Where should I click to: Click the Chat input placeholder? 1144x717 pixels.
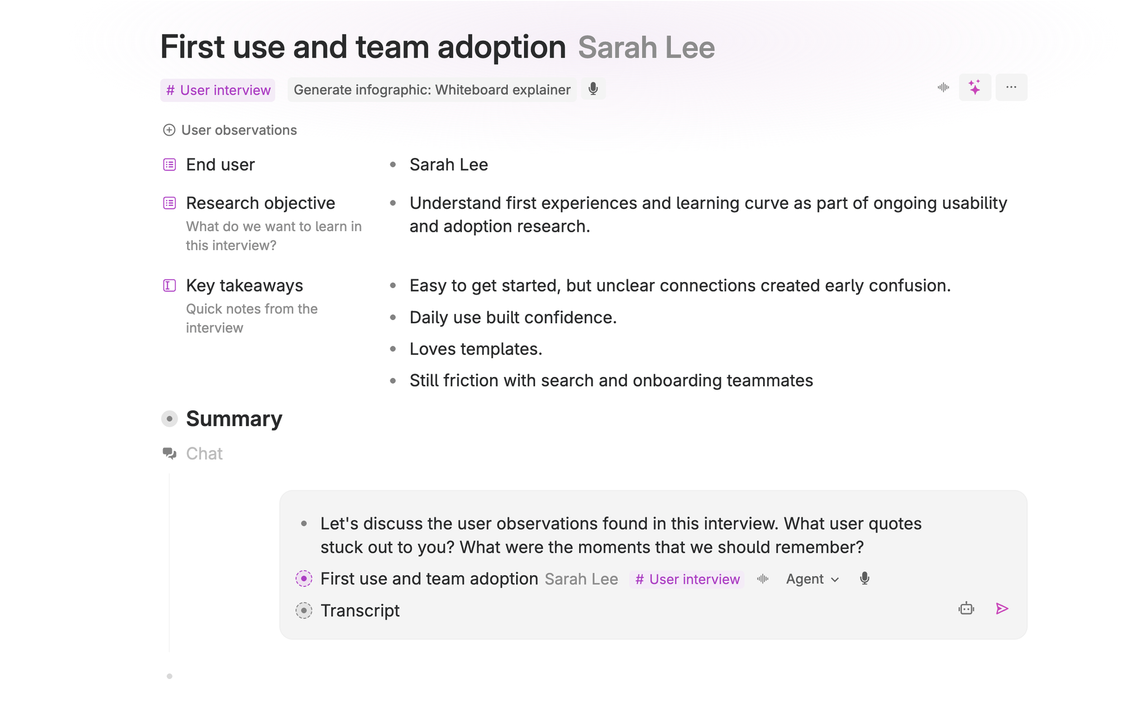coord(204,453)
